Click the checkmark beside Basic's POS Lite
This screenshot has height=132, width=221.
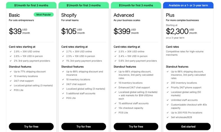(x=11, y=90)
